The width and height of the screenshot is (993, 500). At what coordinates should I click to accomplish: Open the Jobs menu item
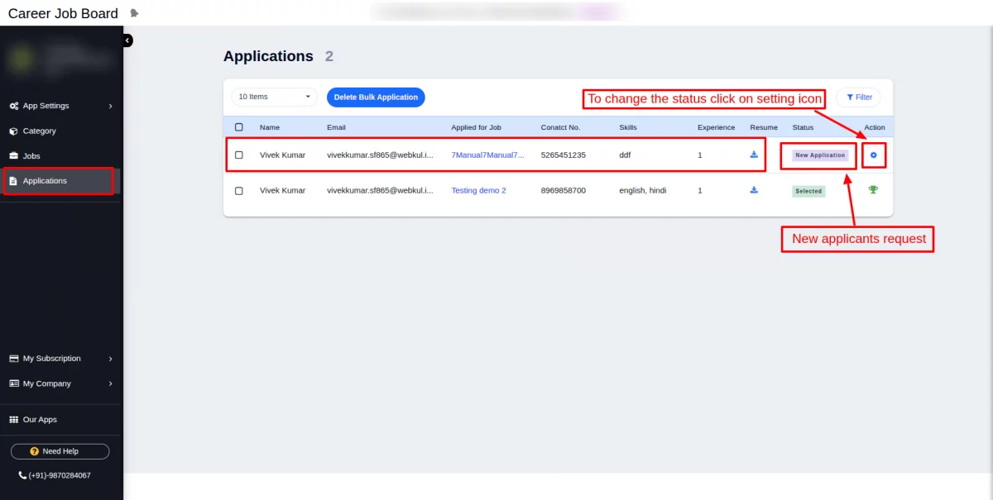[x=61, y=155]
